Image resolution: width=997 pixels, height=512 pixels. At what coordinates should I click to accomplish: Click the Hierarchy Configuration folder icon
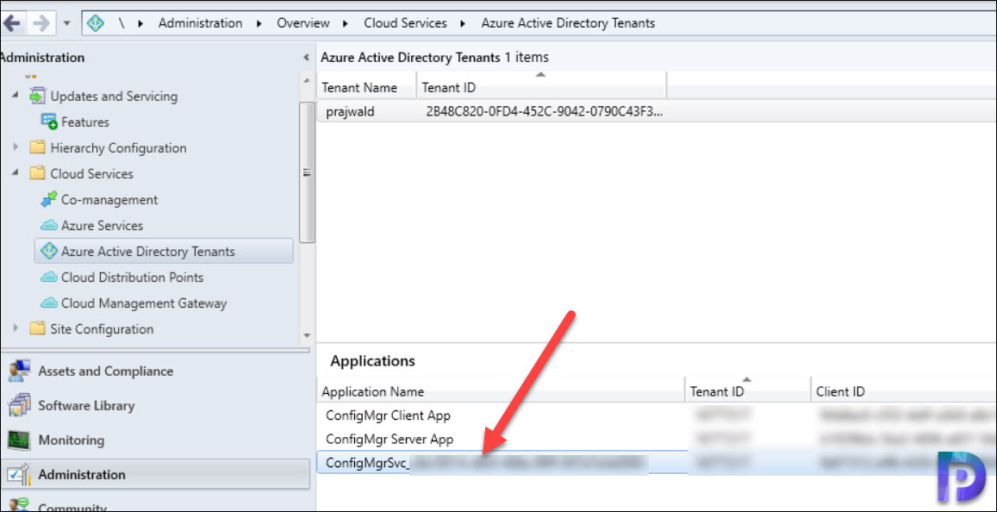[x=38, y=147]
